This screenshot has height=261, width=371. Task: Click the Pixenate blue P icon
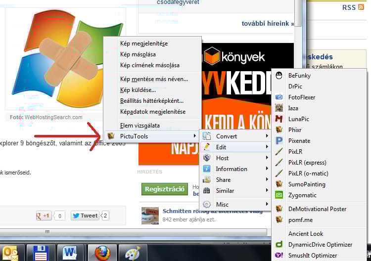[x=279, y=141]
